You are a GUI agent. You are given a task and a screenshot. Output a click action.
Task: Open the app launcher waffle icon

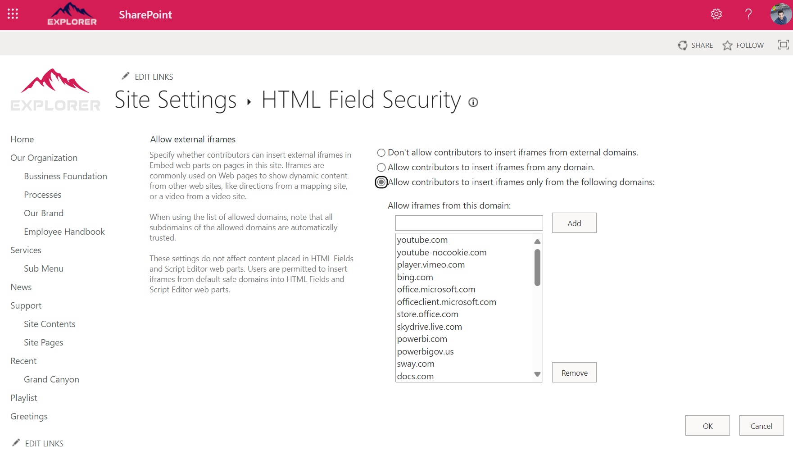pyautogui.click(x=13, y=14)
